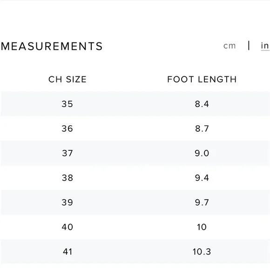This screenshot has height=270, width=270.
Task: Click the FOOT LENGTH column header
Action: 202,80
